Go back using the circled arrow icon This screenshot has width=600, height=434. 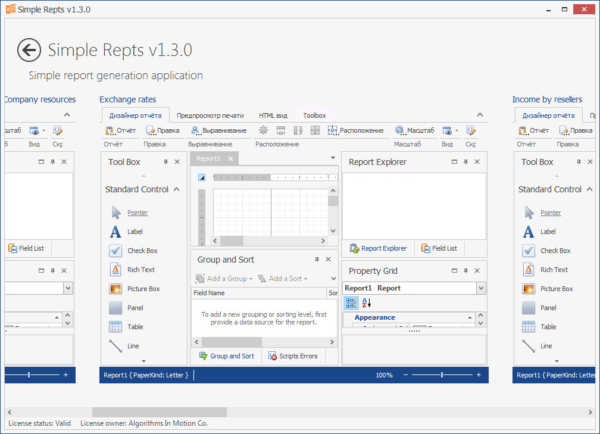click(29, 50)
